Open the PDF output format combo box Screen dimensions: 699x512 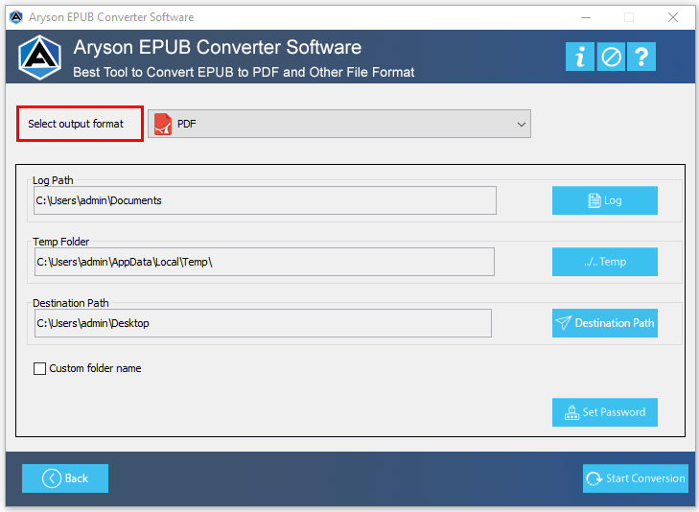pyautogui.click(x=339, y=124)
